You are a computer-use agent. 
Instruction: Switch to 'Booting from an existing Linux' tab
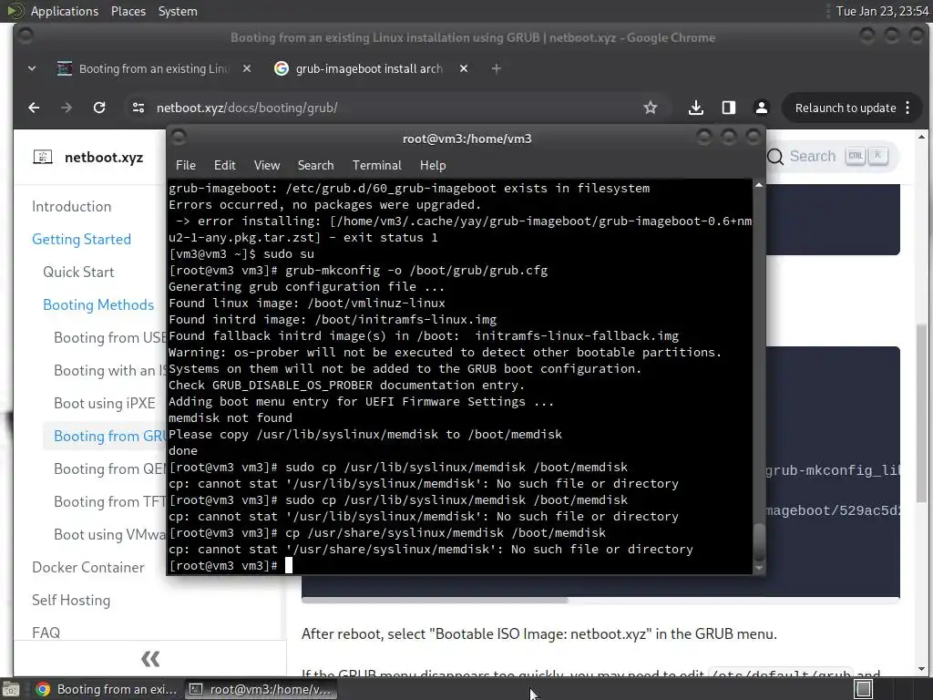pyautogui.click(x=153, y=68)
